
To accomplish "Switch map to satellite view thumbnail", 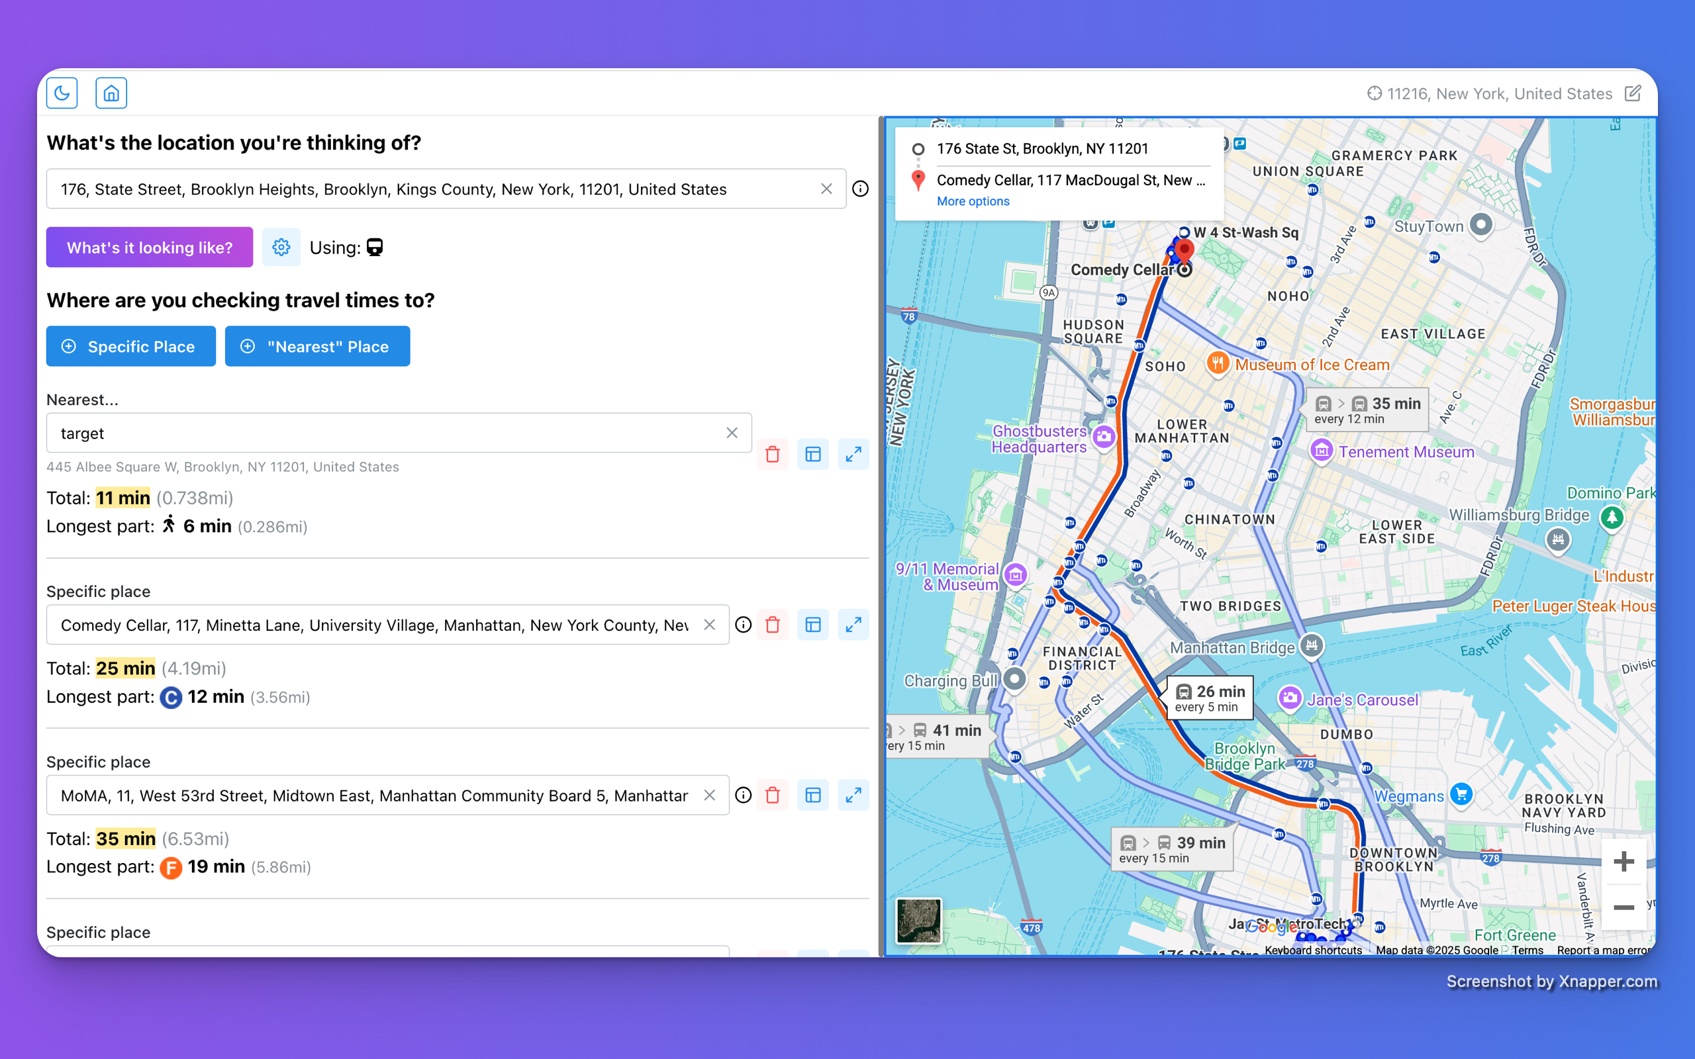I will click(919, 921).
